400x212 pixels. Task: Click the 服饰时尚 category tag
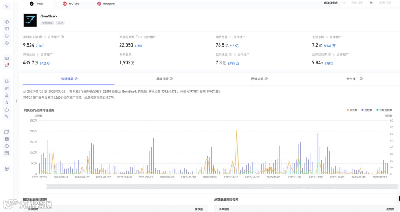tap(47, 23)
